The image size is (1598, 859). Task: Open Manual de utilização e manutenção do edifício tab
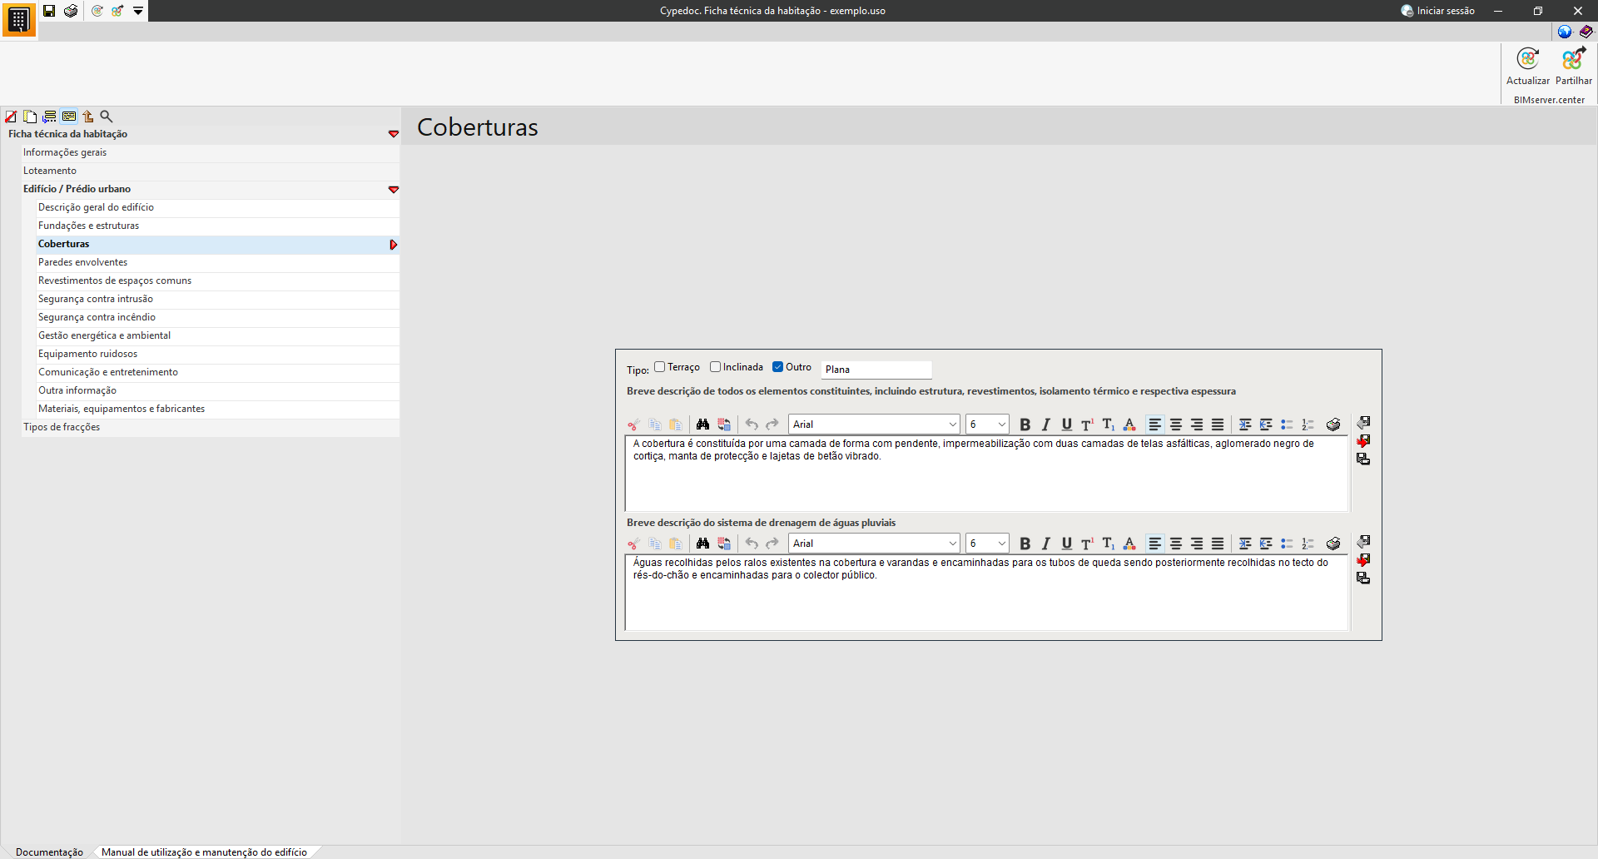(x=204, y=852)
